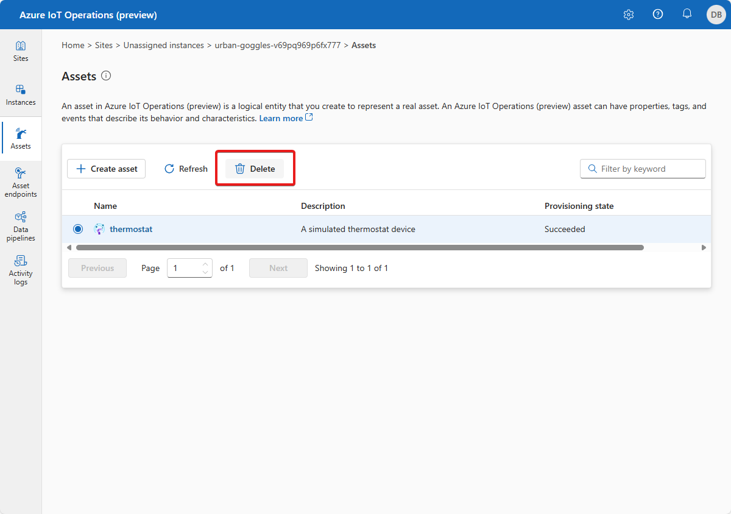Screen dimensions: 731x514
Task: Sort by the Name column header
Action: (105, 206)
